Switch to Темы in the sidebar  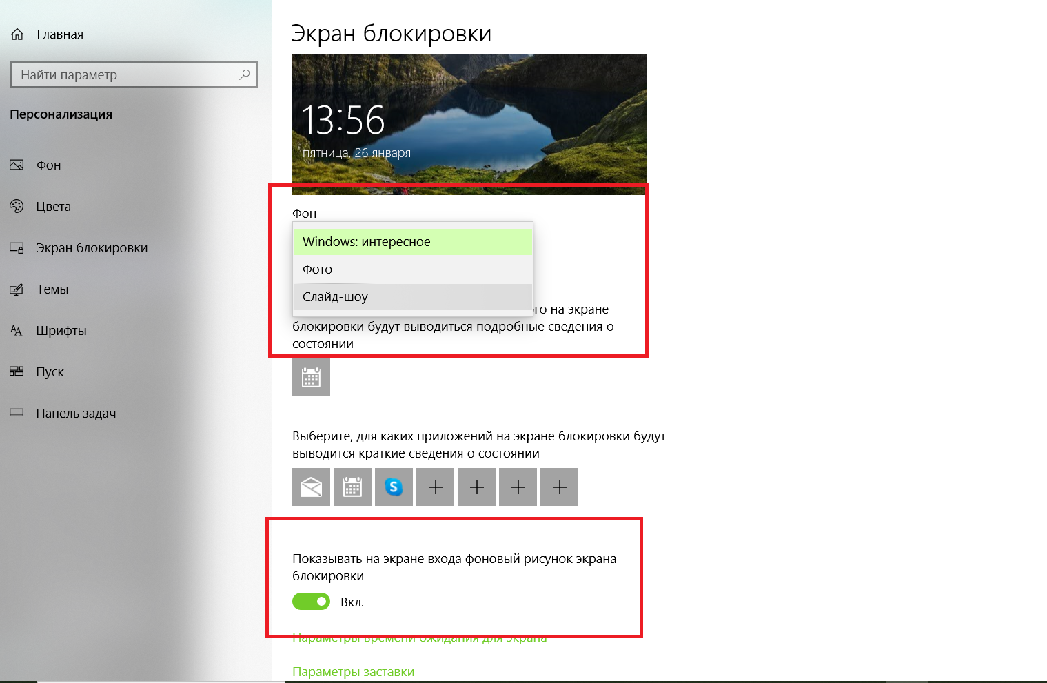click(52, 289)
